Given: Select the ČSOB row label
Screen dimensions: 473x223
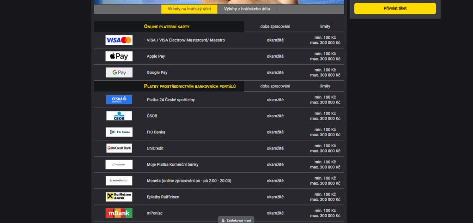Looking at the screenshot, I should click(152, 116).
